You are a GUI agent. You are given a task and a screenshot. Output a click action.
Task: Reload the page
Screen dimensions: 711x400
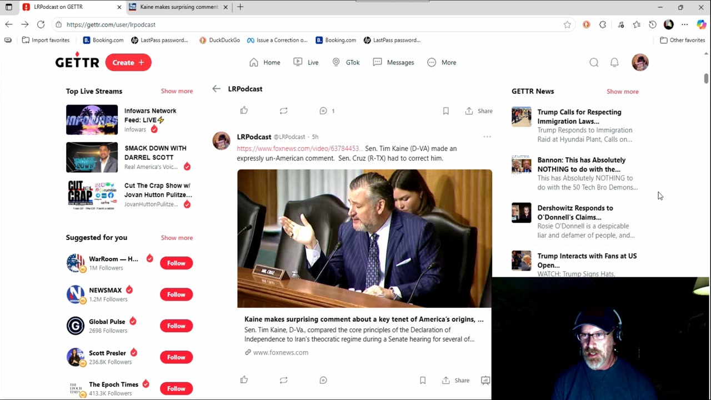pos(41,24)
